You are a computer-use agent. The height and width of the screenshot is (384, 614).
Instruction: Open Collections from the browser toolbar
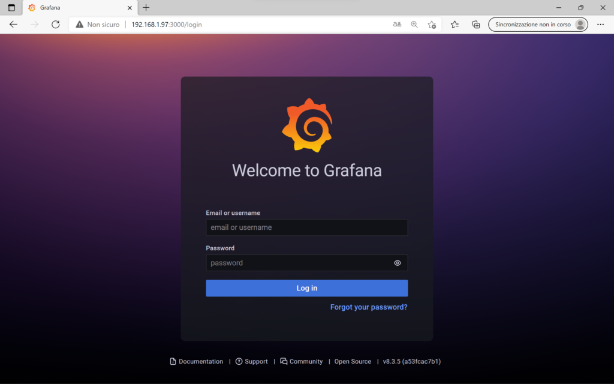pos(475,25)
